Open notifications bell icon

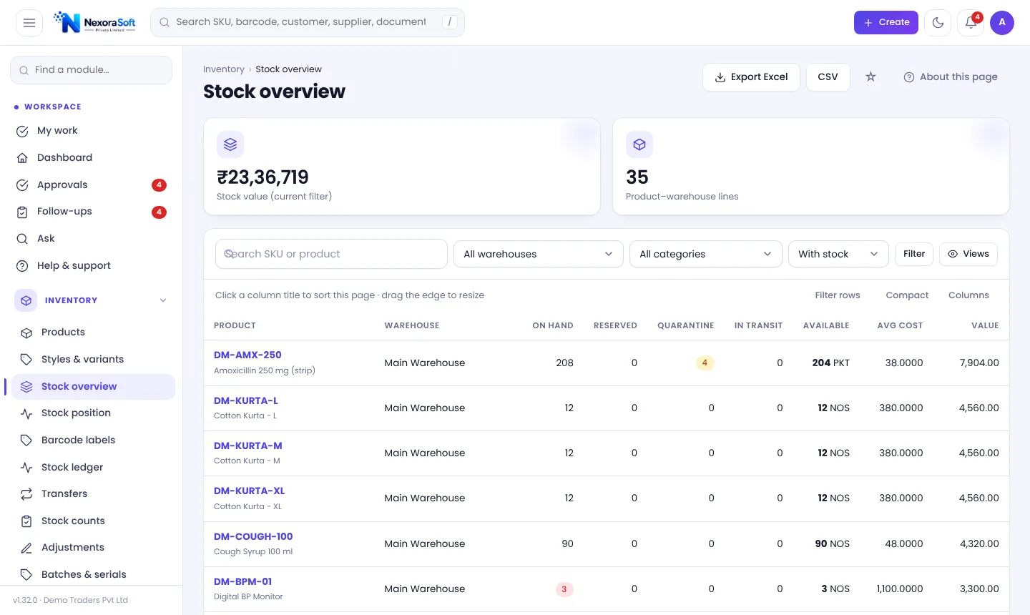(971, 23)
